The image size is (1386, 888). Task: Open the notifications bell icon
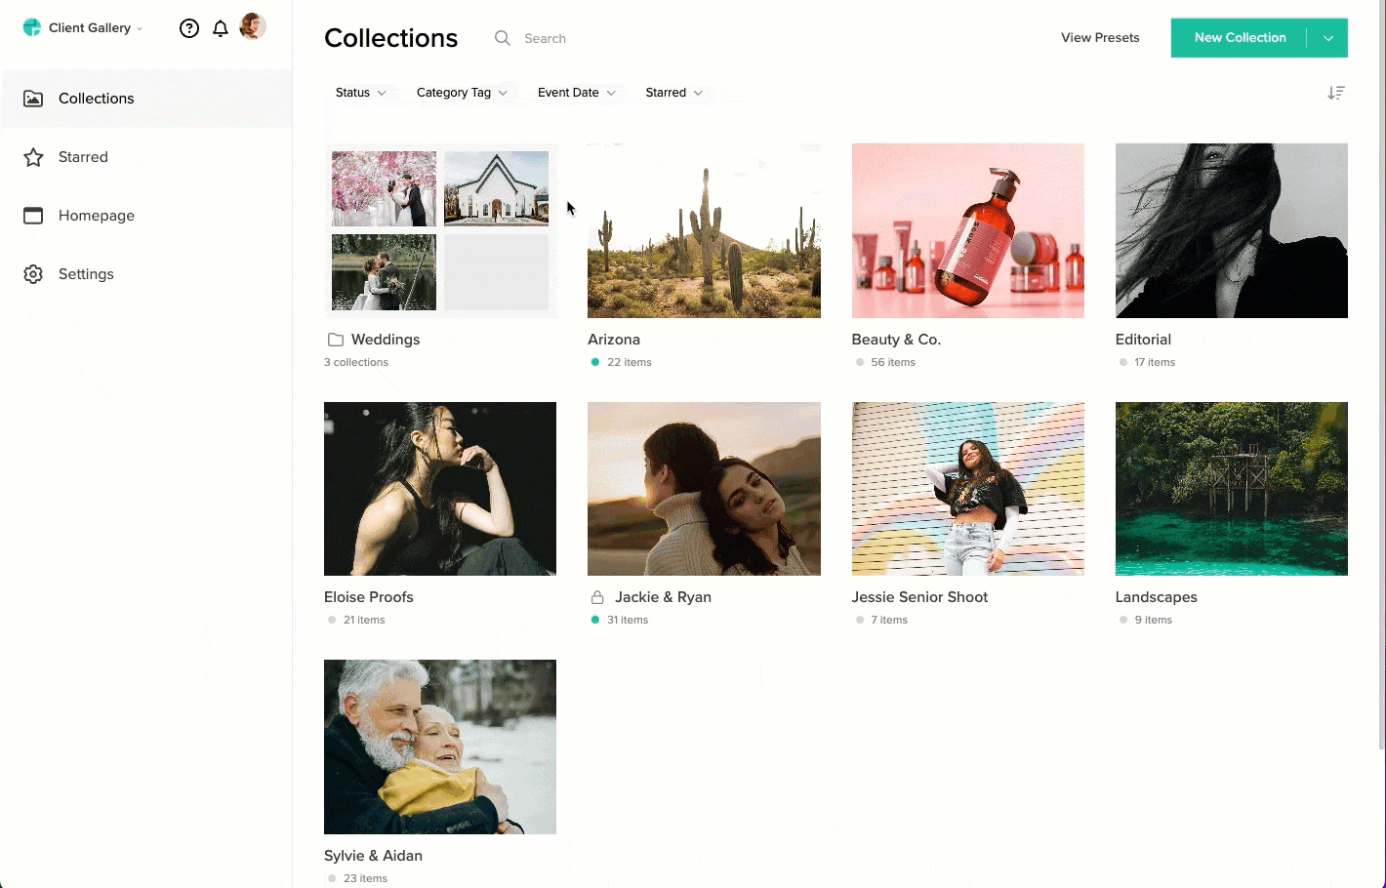(221, 27)
